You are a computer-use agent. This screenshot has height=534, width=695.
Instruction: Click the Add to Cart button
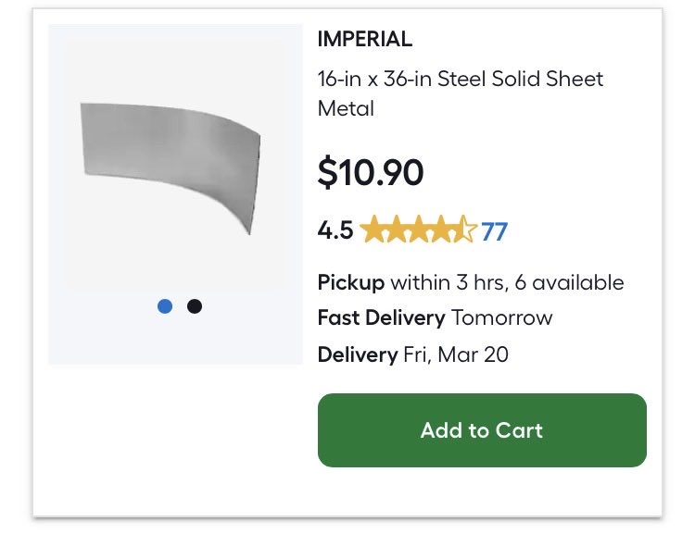[482, 430]
